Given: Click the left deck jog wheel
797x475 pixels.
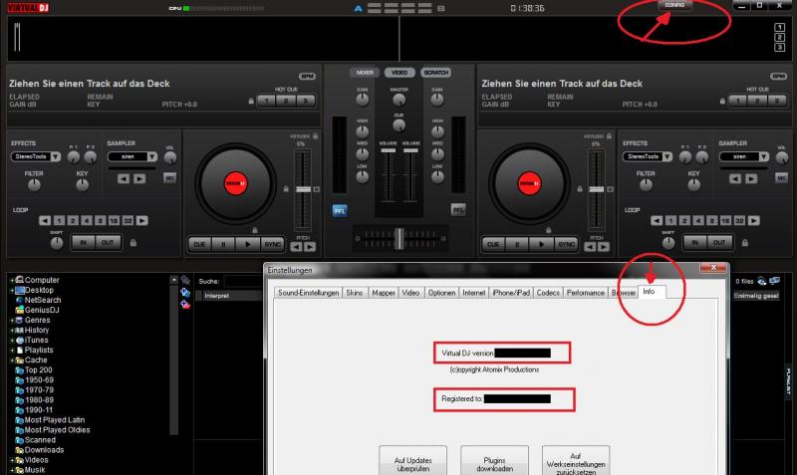Looking at the screenshot, I should (235, 183).
